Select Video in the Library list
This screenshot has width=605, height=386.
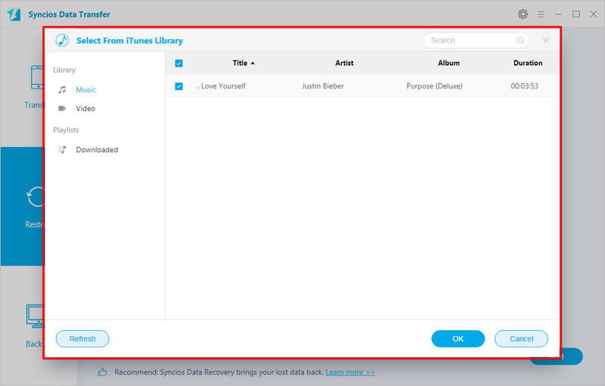click(85, 109)
